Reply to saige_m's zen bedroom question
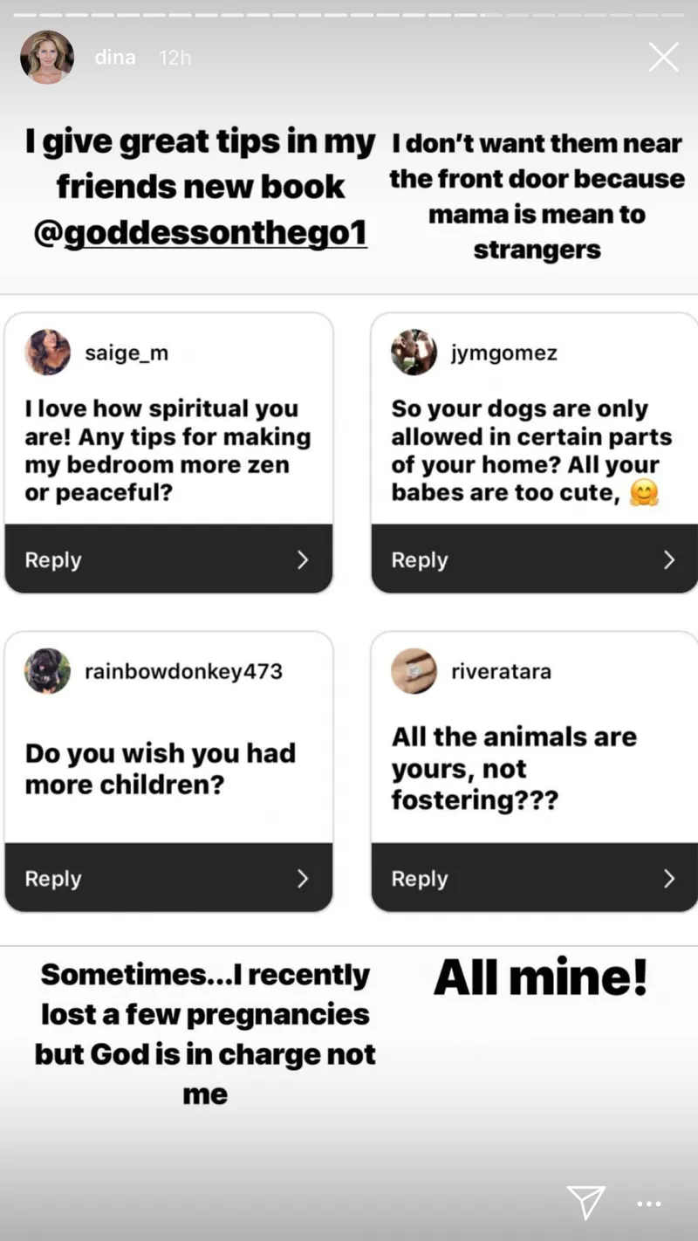Image resolution: width=698 pixels, height=1241 pixels. (53, 559)
